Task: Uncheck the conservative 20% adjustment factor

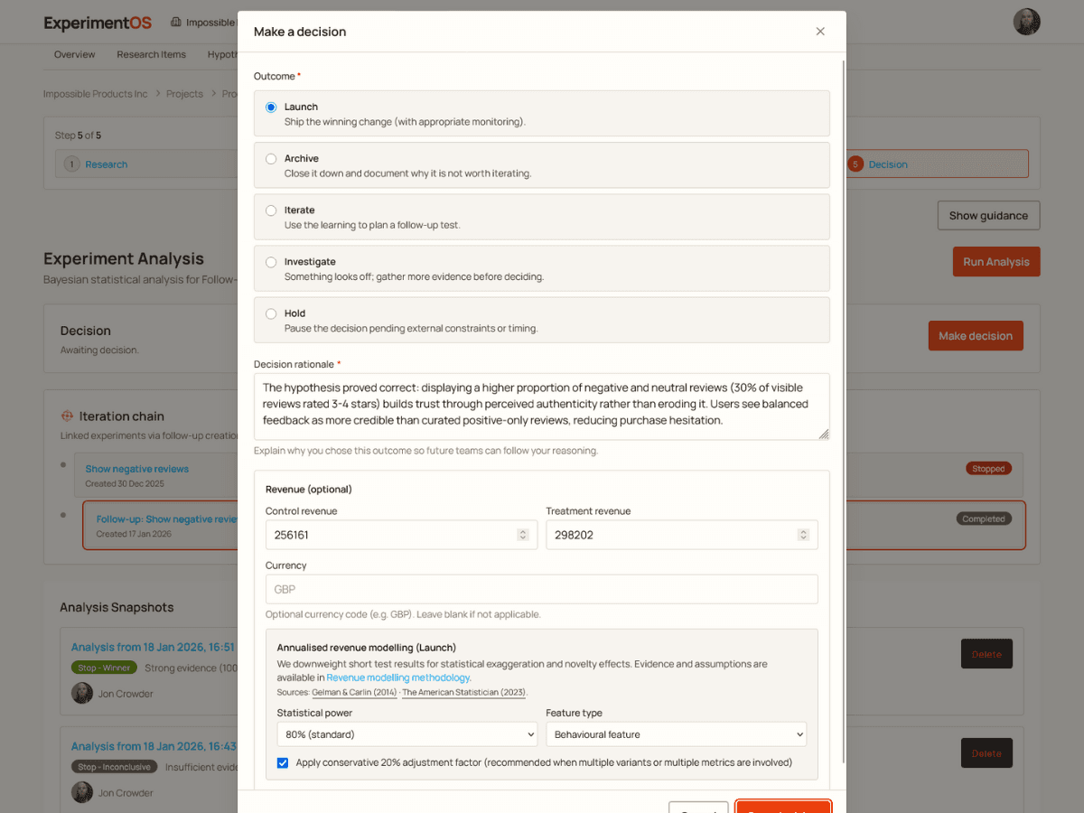Action: [x=283, y=762]
